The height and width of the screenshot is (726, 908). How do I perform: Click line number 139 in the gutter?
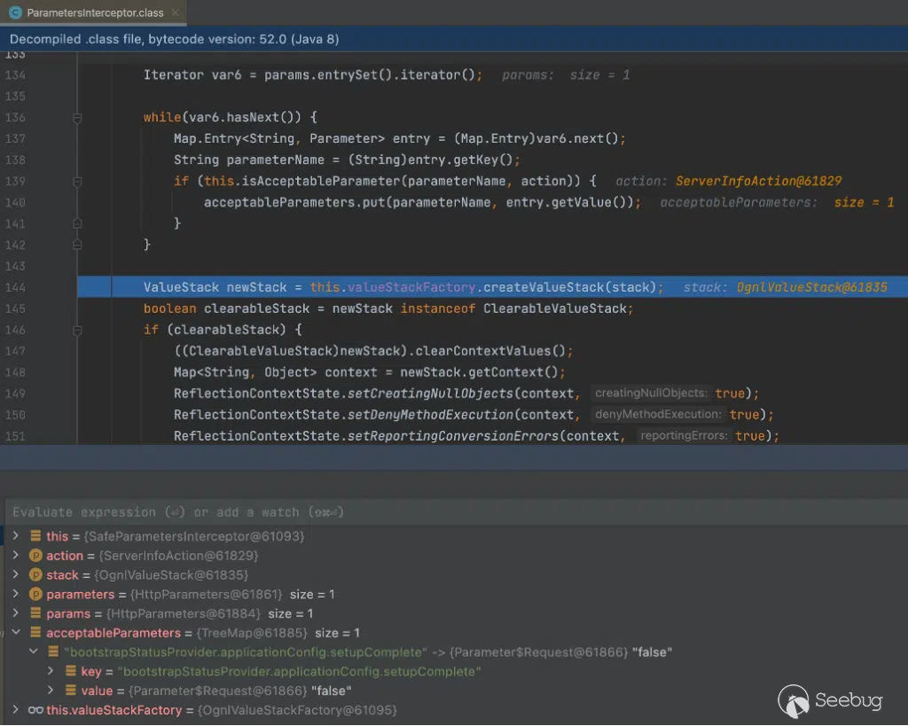click(x=15, y=181)
